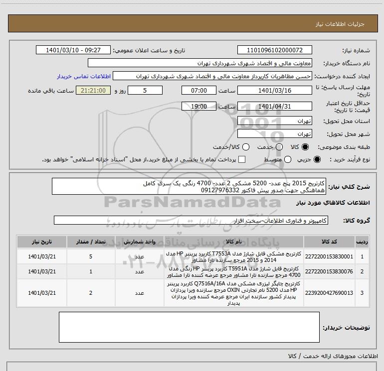This screenshot has height=371, width=384.
Task: Click the unit عدد in row 1
Action: tap(139, 256)
